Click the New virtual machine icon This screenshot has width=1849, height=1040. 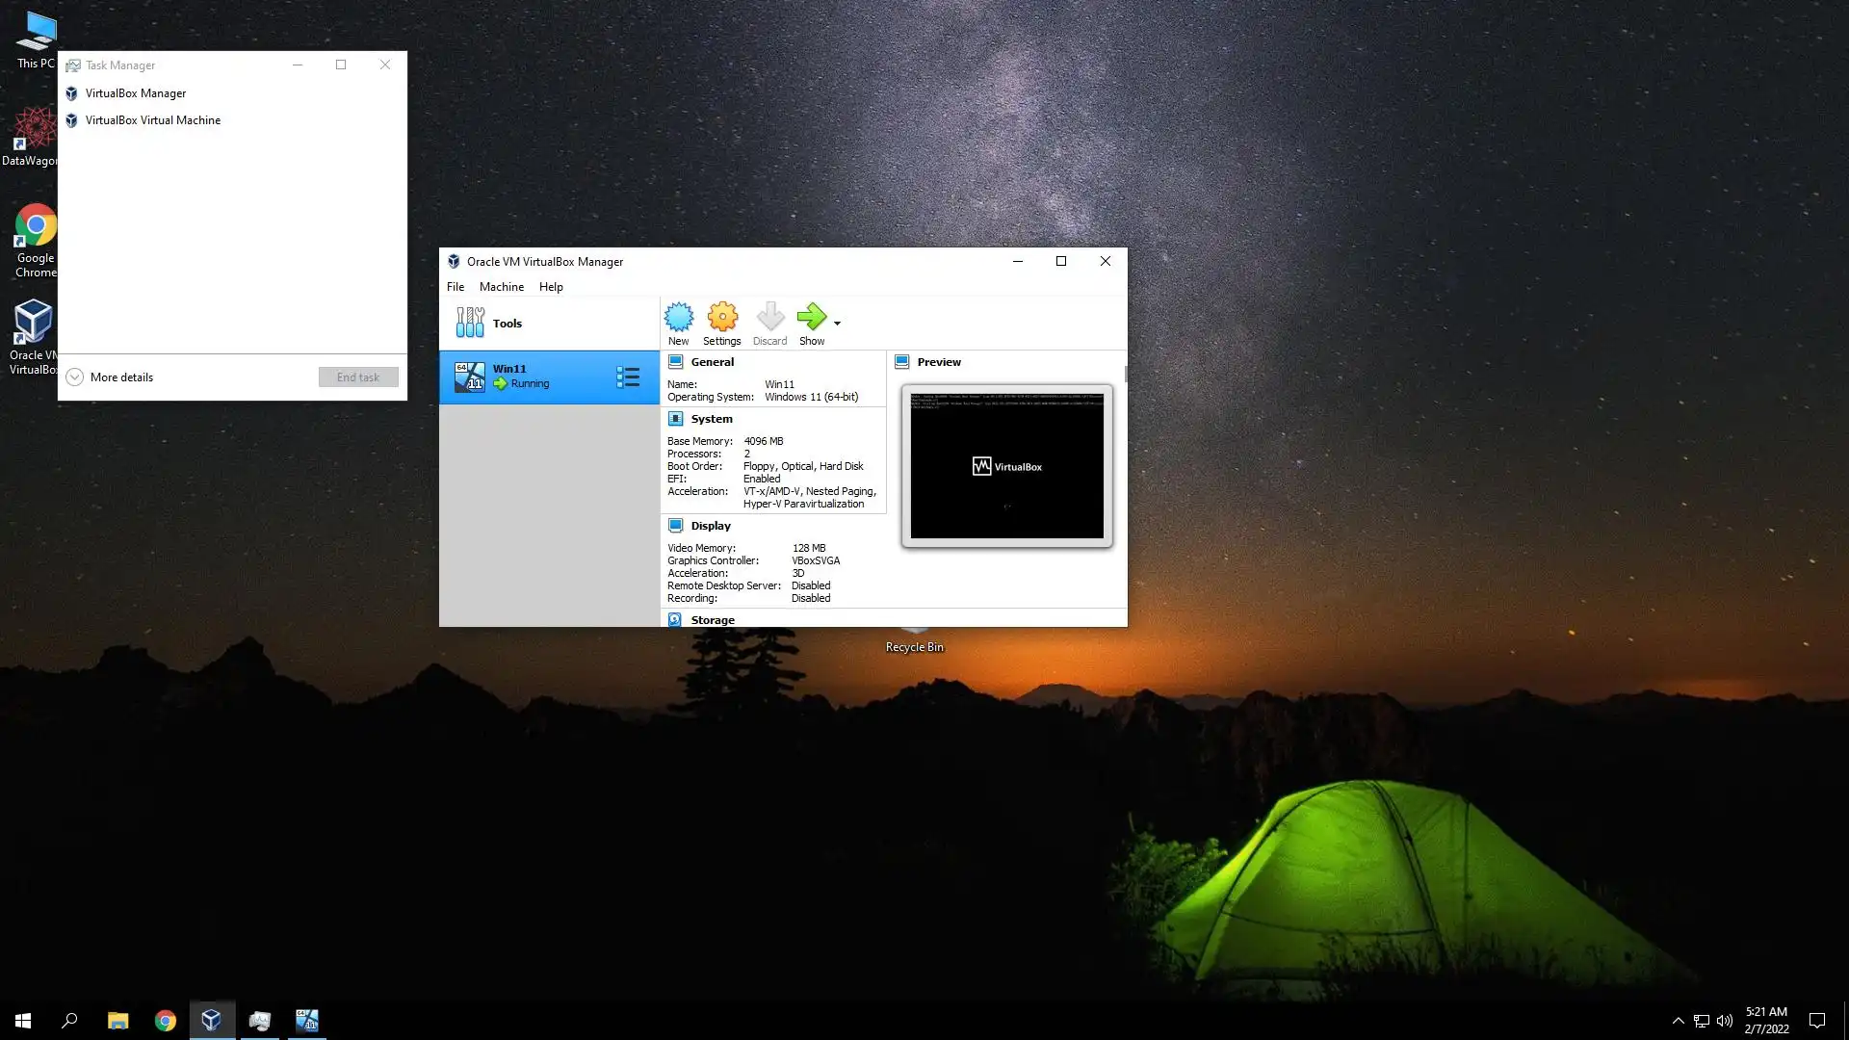coord(679,318)
